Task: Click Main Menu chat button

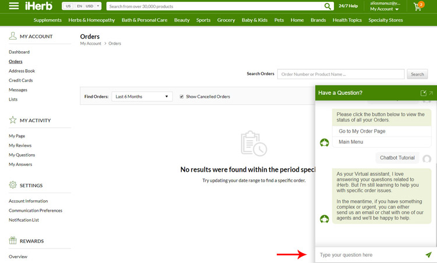Action: [x=382, y=141]
